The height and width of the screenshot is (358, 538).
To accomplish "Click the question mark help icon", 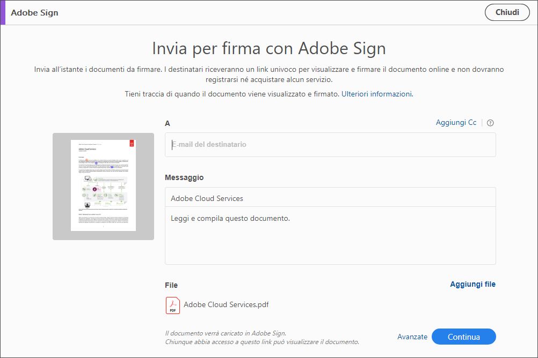I will (490, 123).
